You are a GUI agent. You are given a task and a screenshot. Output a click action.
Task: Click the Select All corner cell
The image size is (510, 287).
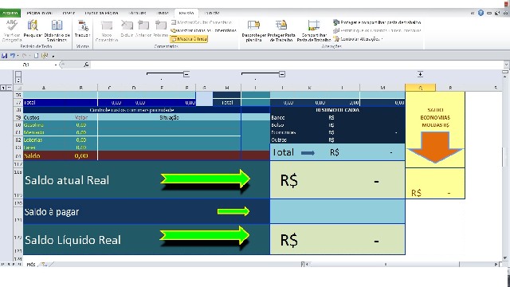[x=18, y=88]
